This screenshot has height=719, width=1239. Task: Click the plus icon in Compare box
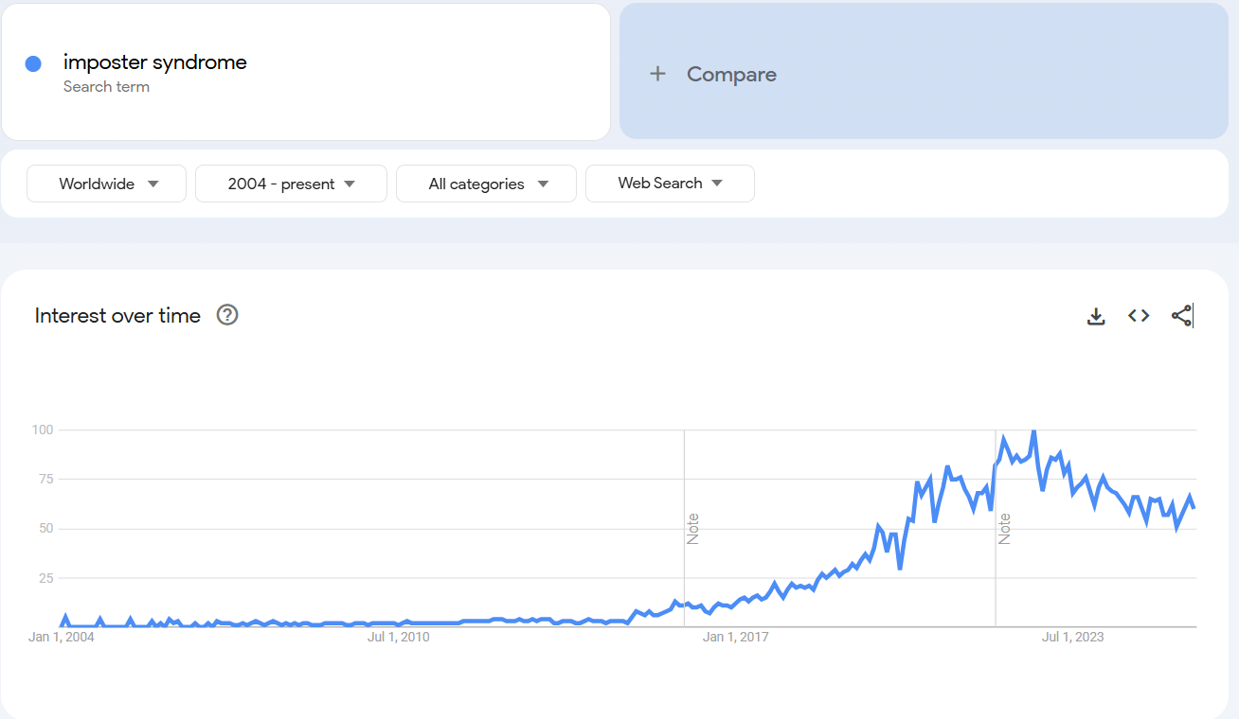pos(657,74)
